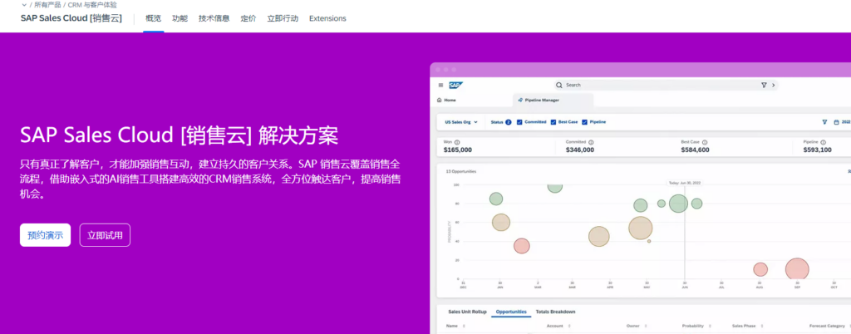Select the Opportunities tab
Image resolution: width=851 pixels, height=334 pixels.
point(511,312)
